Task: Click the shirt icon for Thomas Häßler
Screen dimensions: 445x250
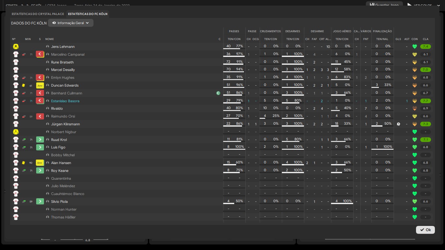Action: point(16,217)
